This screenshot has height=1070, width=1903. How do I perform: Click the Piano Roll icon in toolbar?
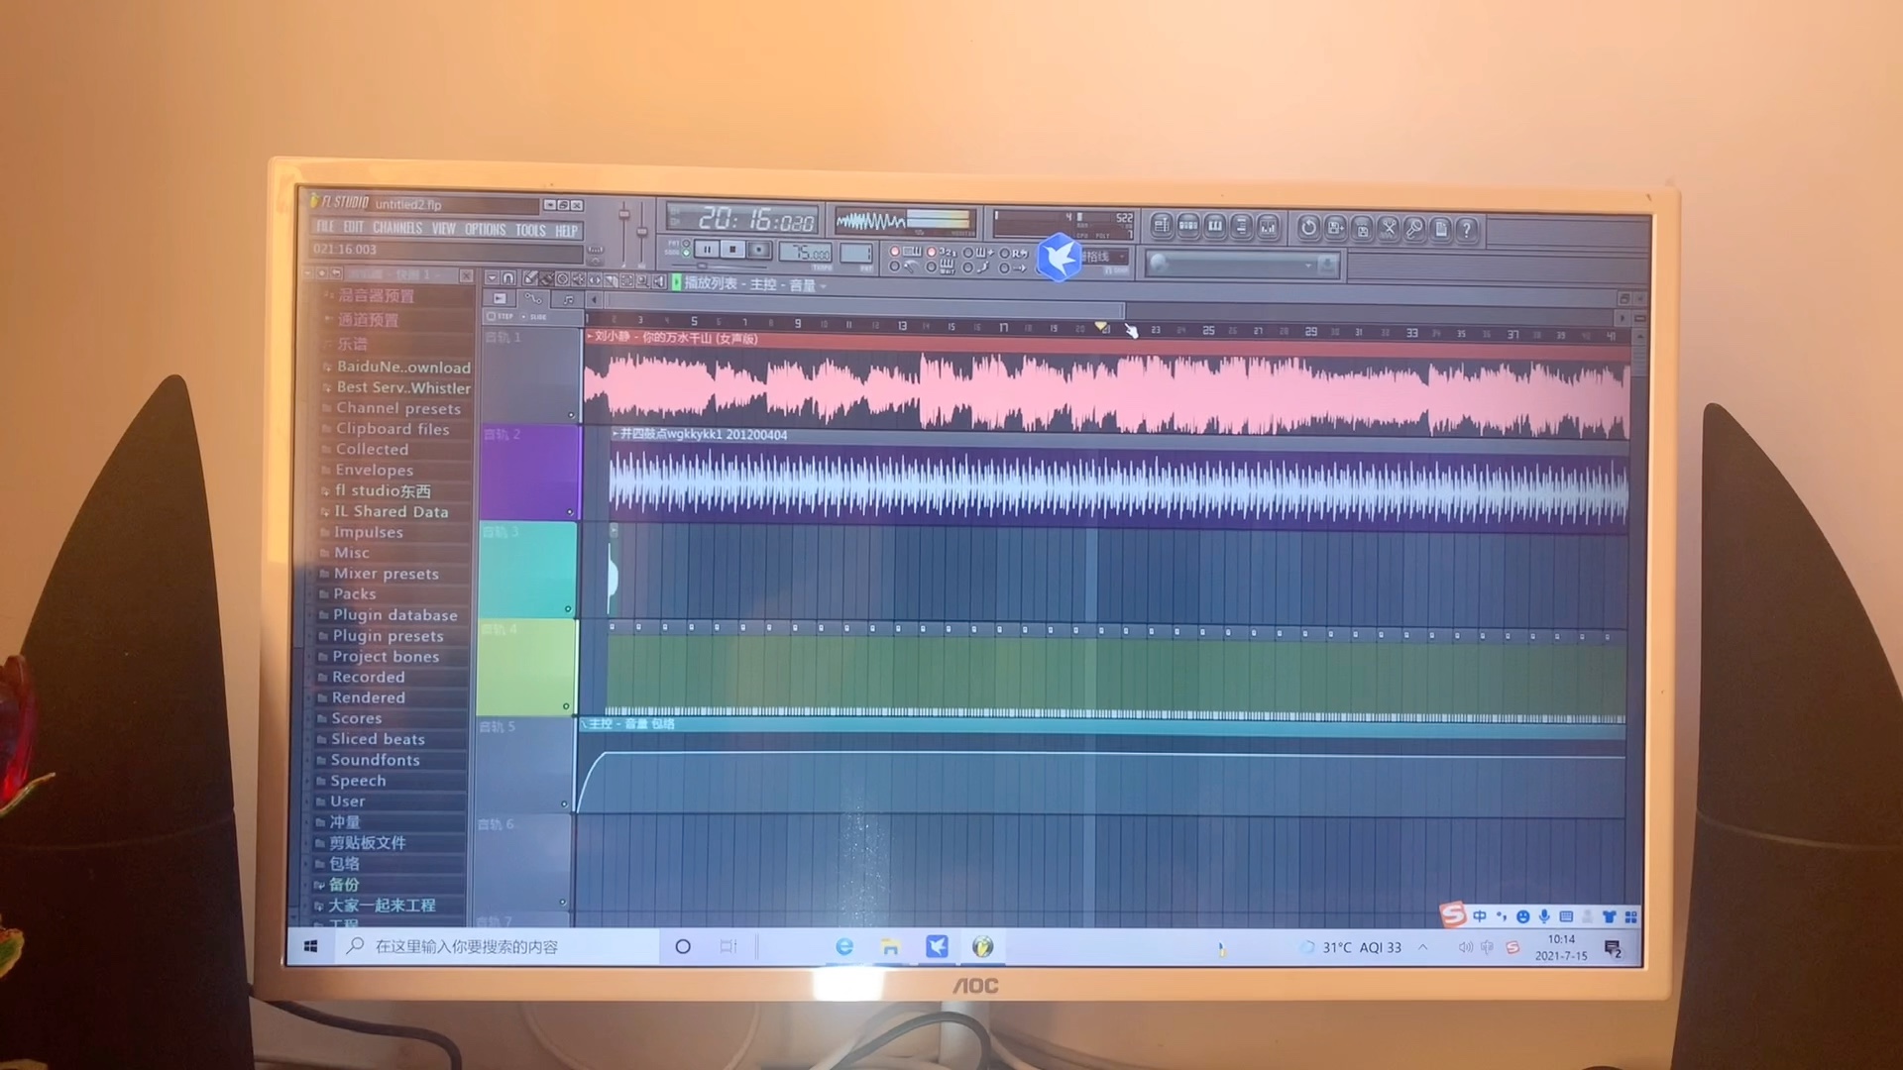pos(1213,225)
